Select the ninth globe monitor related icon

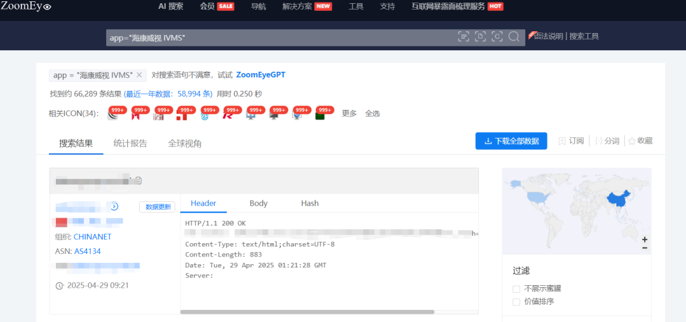click(x=297, y=116)
